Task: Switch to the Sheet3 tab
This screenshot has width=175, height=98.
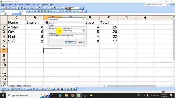Action: [x=27, y=86]
